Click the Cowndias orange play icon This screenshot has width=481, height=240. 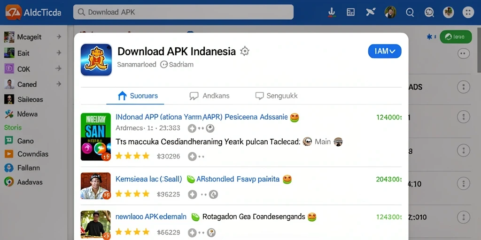(x=9, y=154)
